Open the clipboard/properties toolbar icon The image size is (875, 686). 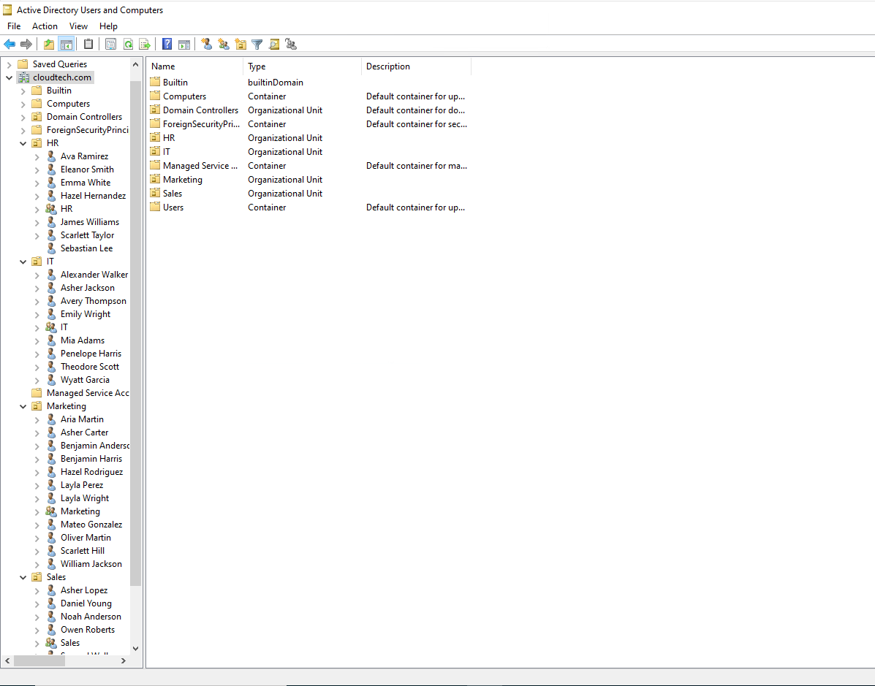pos(88,44)
